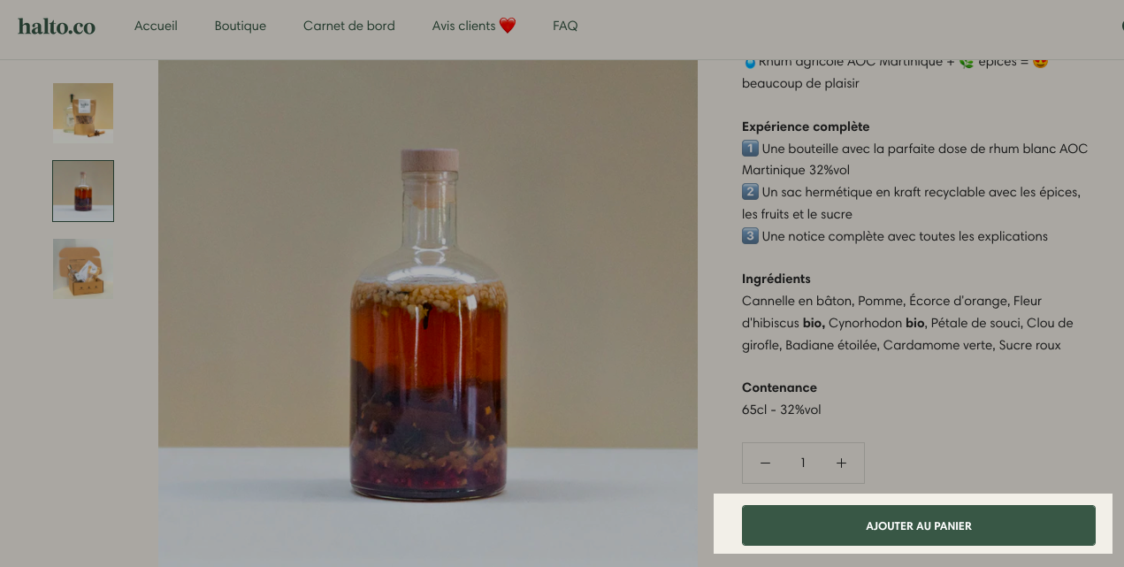Click the number 1 emoji icon

click(x=750, y=148)
